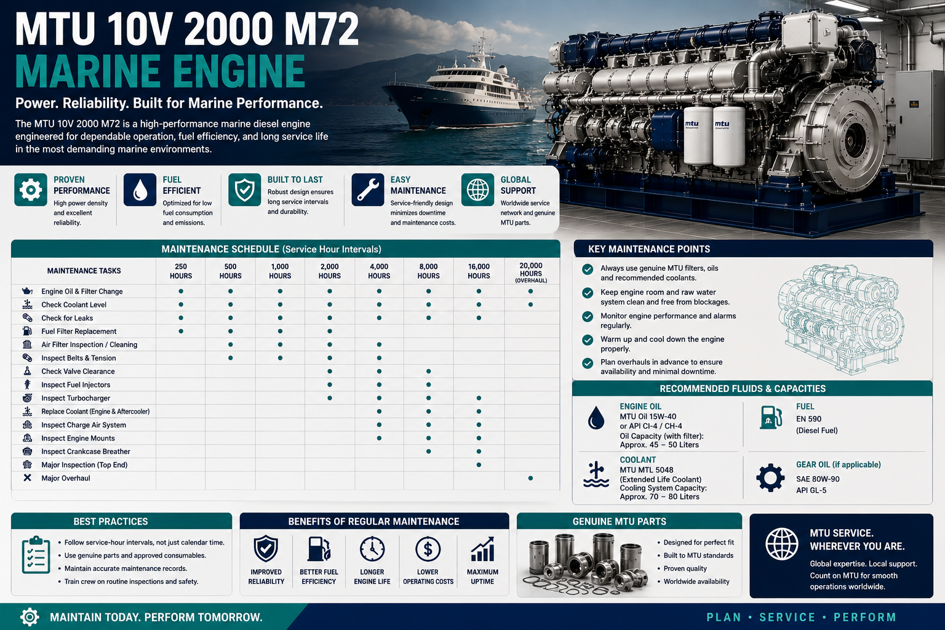Click the yacht photo in the header
945x630 pixels.
[461, 86]
